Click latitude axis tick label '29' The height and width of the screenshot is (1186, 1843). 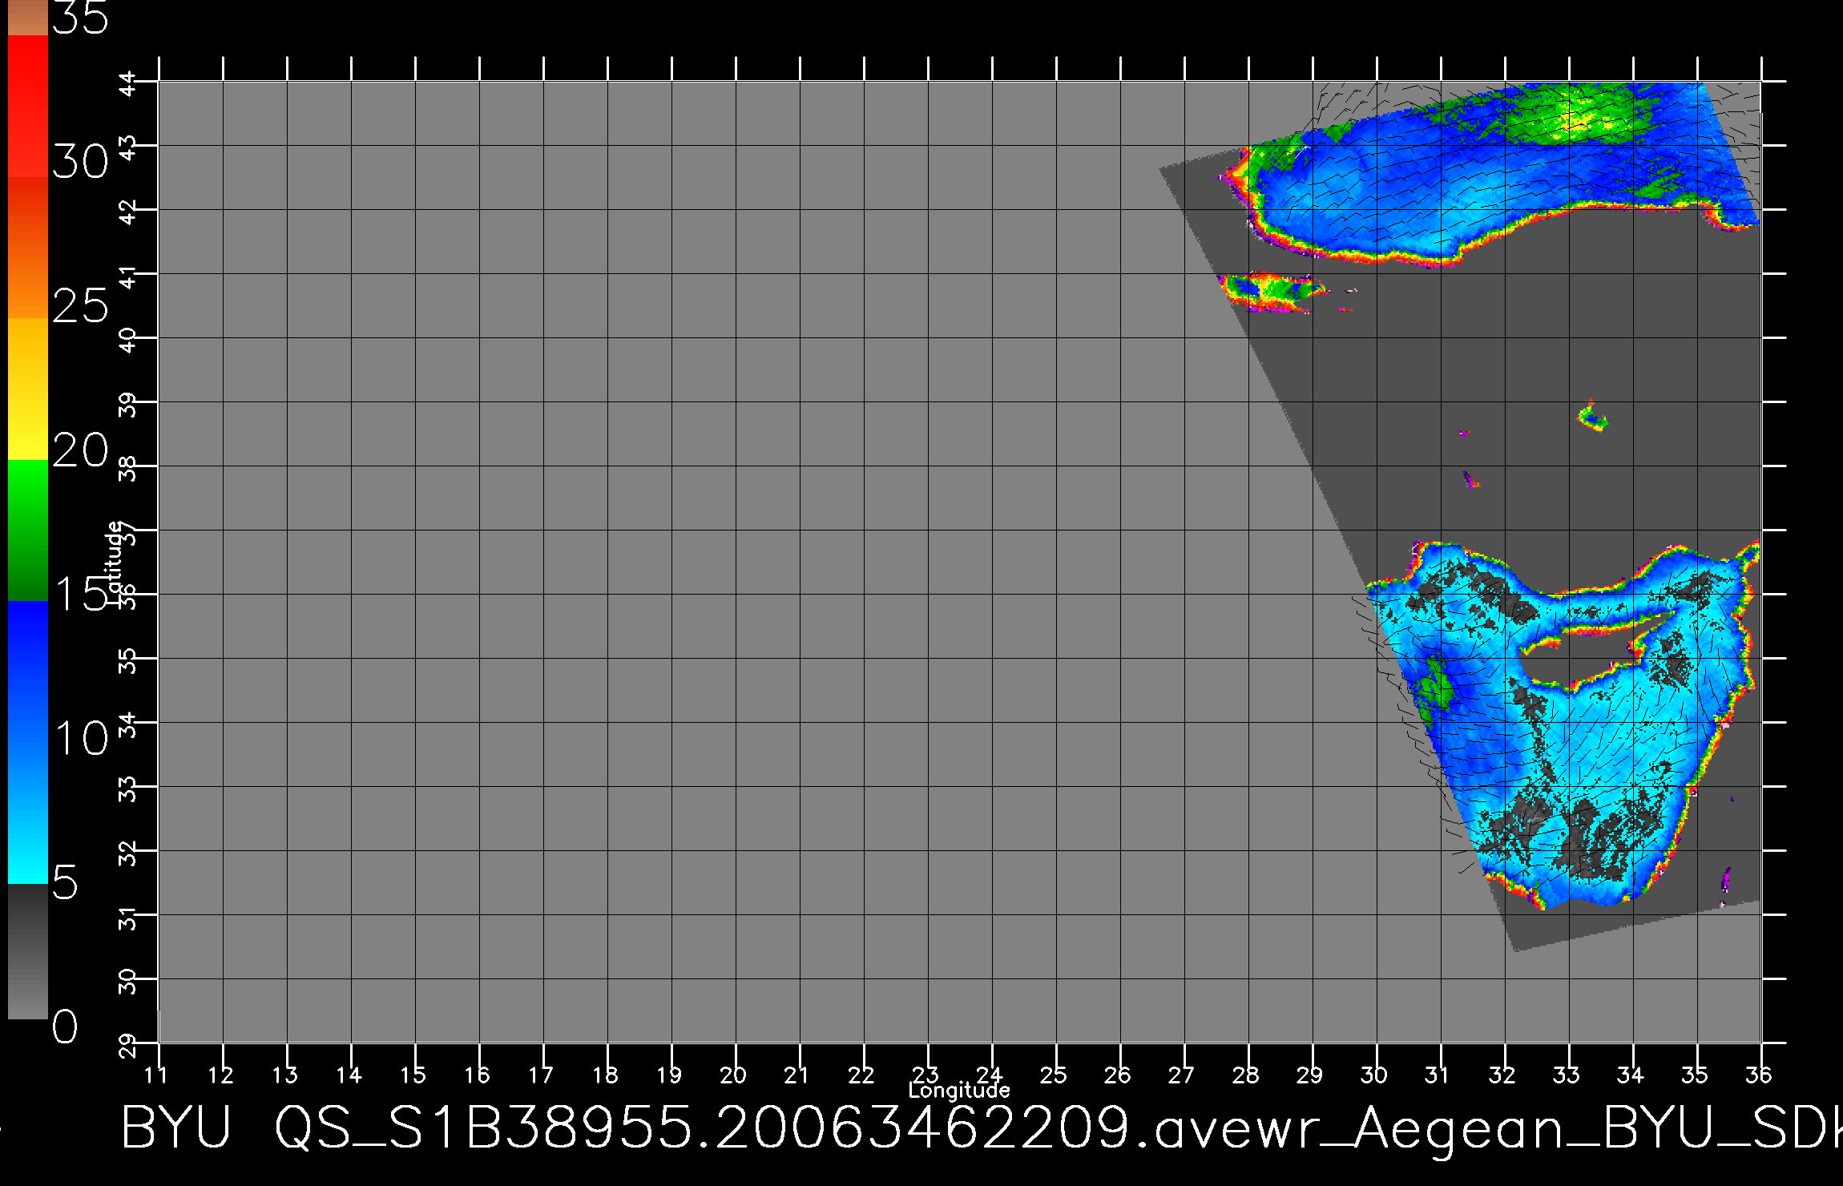coord(129,1044)
